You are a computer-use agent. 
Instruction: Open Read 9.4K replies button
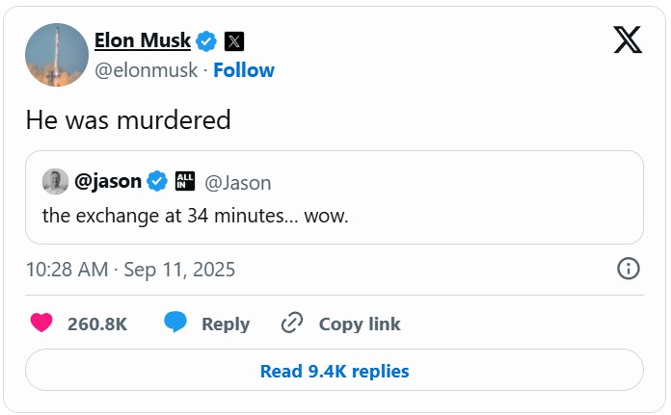335,371
